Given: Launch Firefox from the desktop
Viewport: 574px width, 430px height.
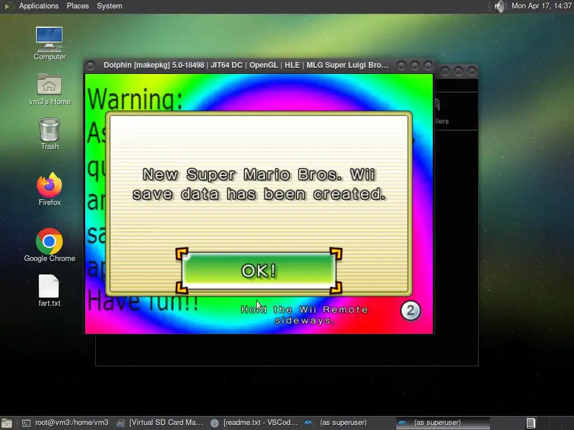Looking at the screenshot, I should click(x=49, y=189).
